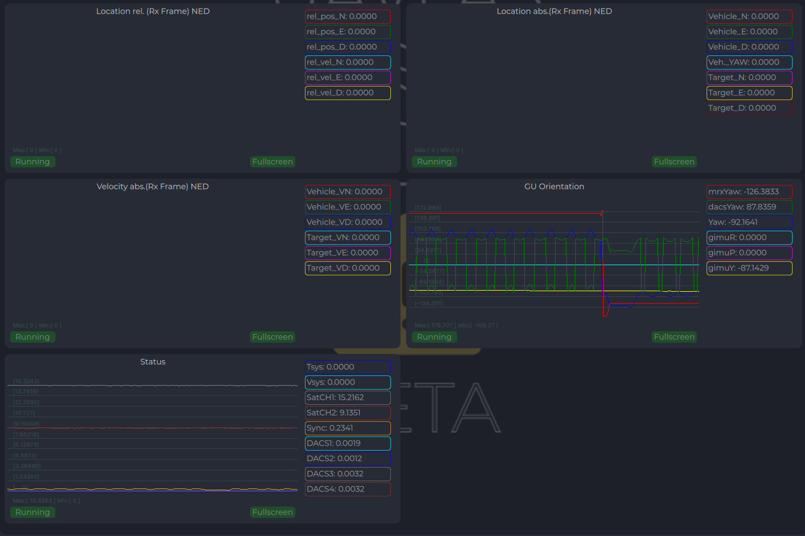The height and width of the screenshot is (536, 805).
Task: Click the dacsYaw legend entry
Action: (750, 207)
